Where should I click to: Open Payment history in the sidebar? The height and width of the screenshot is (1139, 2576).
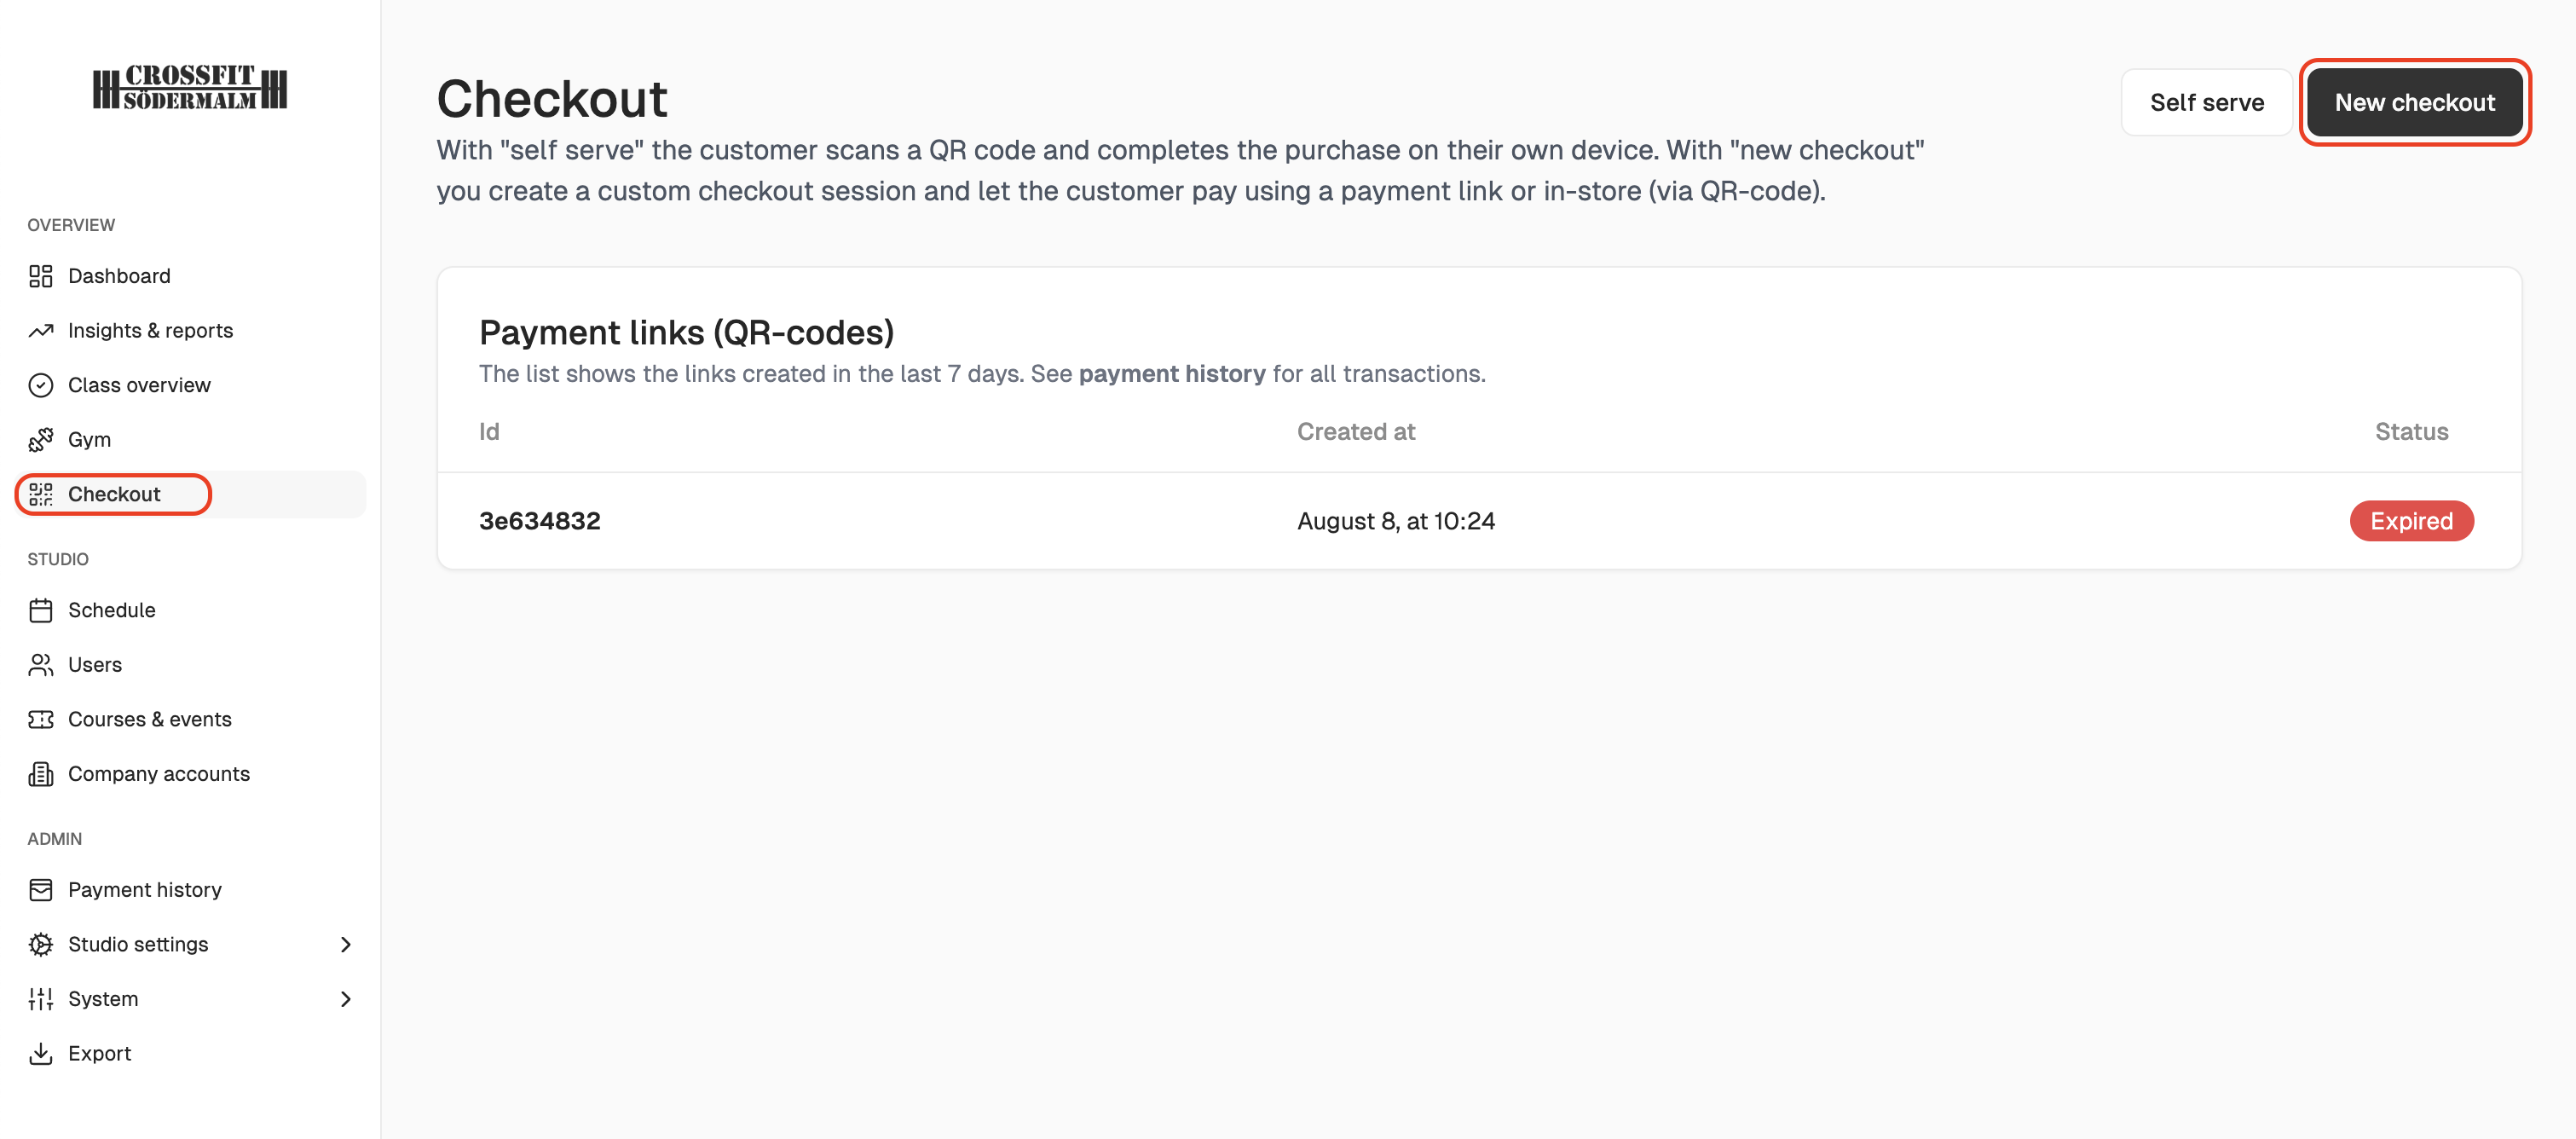point(144,889)
